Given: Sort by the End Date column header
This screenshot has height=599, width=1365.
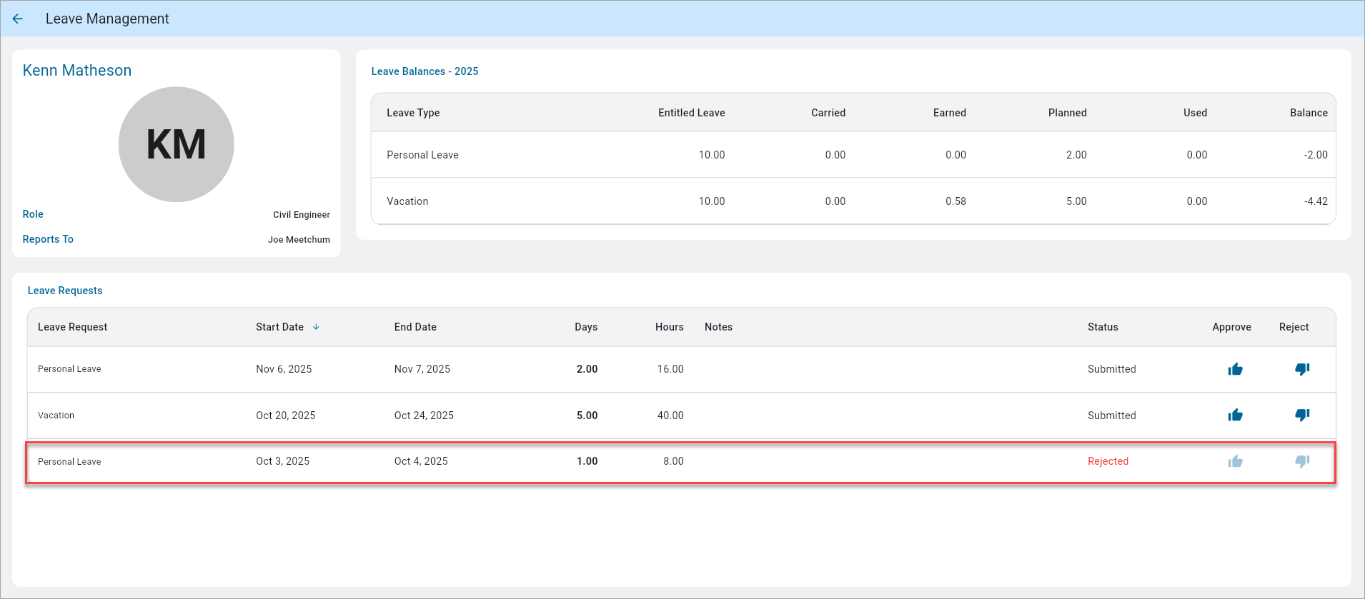Looking at the screenshot, I should pyautogui.click(x=415, y=327).
